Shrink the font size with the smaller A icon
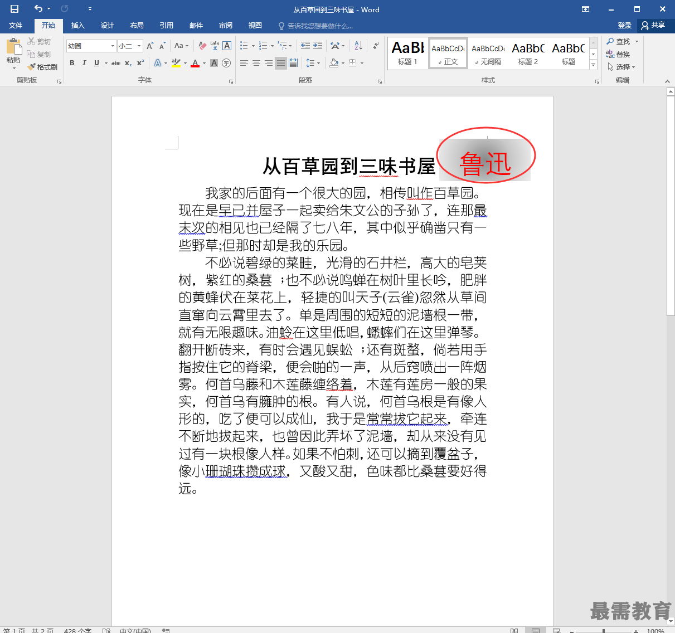This screenshot has width=675, height=633. [x=162, y=46]
